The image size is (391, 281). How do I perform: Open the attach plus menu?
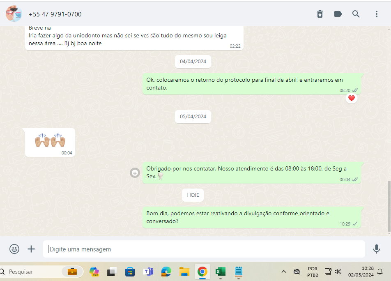tap(31, 249)
